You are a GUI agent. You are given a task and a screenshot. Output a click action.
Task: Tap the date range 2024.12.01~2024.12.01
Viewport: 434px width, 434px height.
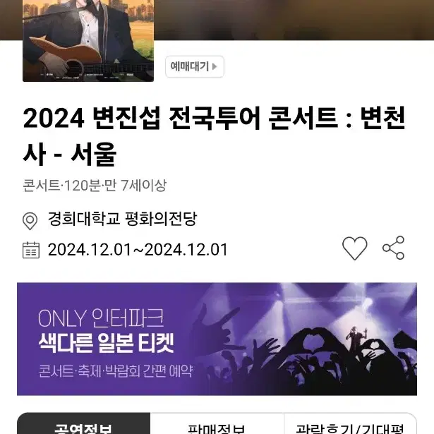click(138, 250)
